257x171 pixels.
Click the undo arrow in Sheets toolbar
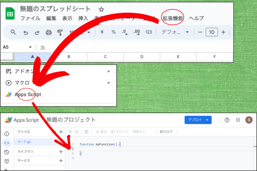pyautogui.click(x=25, y=32)
